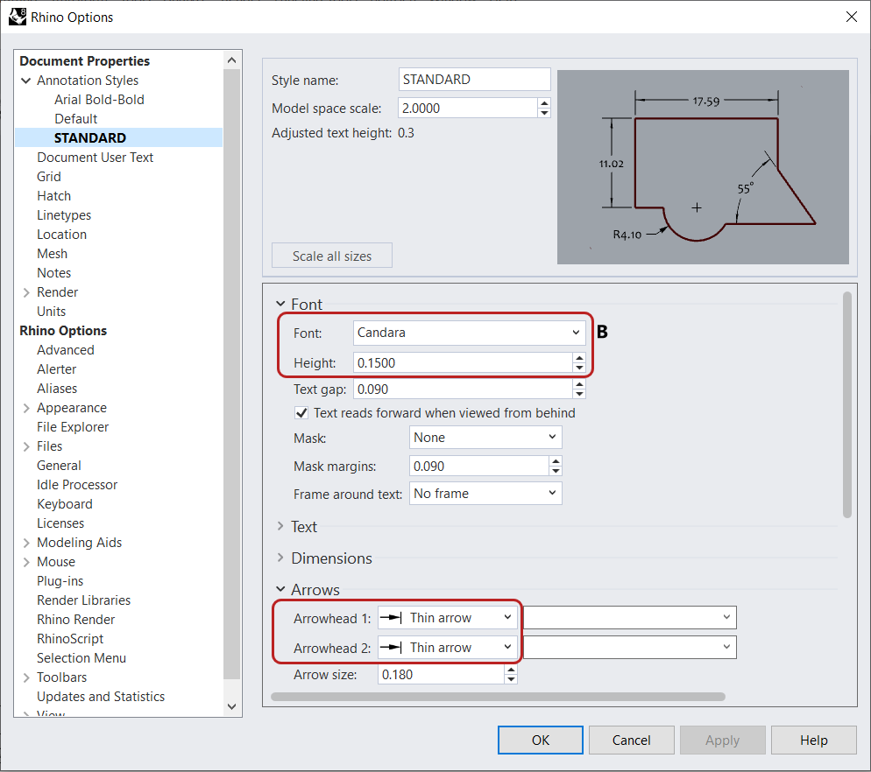Click the horizontal scrollbar in settings panel

click(498, 698)
